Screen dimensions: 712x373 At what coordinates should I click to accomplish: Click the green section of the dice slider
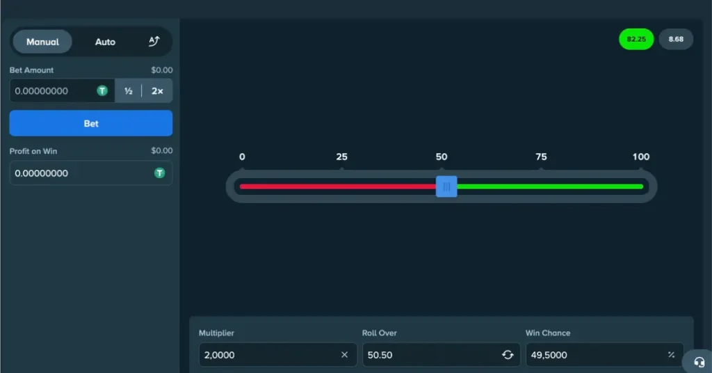549,186
